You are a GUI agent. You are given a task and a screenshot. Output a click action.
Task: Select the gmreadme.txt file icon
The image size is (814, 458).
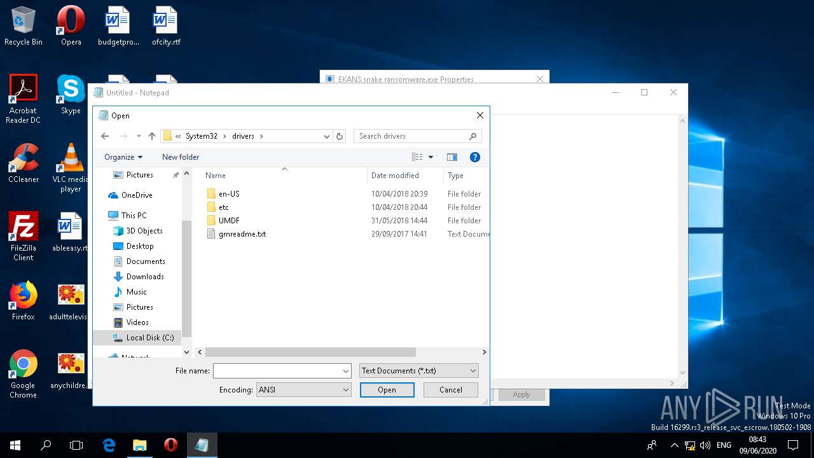pos(211,234)
